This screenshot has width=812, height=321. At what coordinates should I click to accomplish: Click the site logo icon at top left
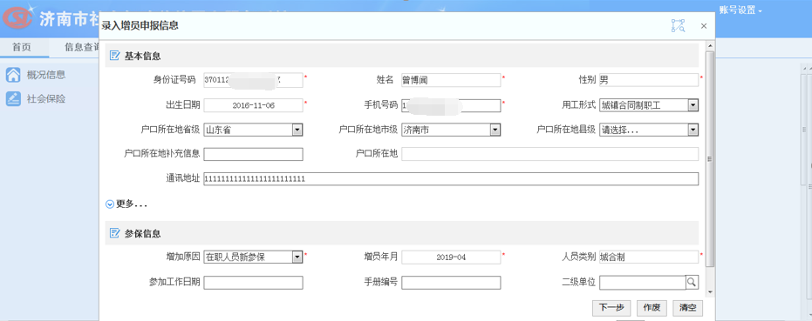pyautogui.click(x=18, y=18)
